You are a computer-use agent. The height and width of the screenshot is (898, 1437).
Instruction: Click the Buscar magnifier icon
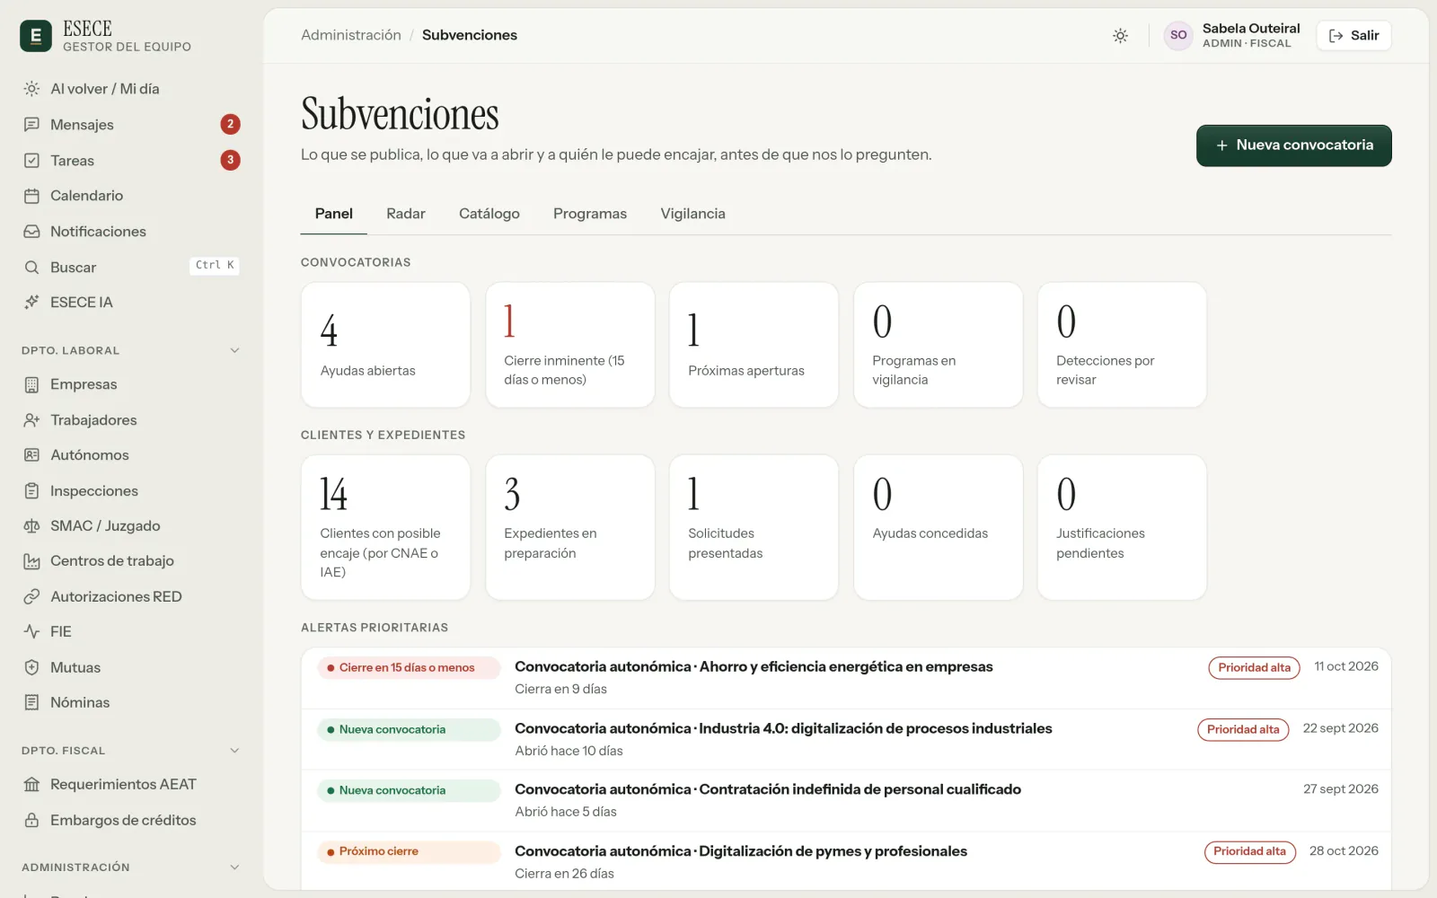tap(31, 268)
